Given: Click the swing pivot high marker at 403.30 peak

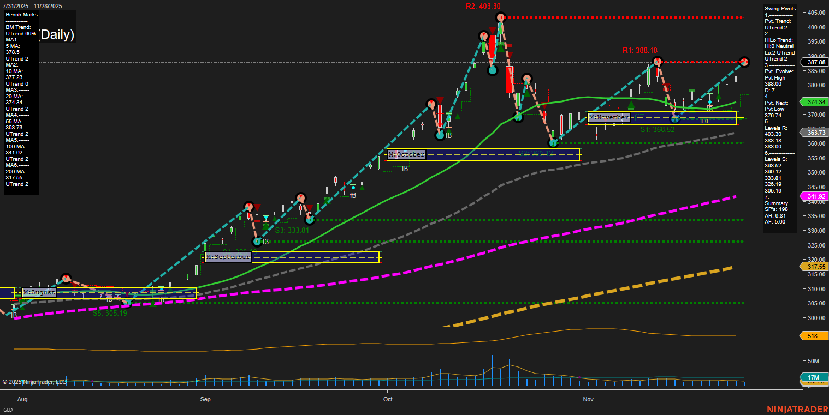Looking at the screenshot, I should (x=500, y=17).
